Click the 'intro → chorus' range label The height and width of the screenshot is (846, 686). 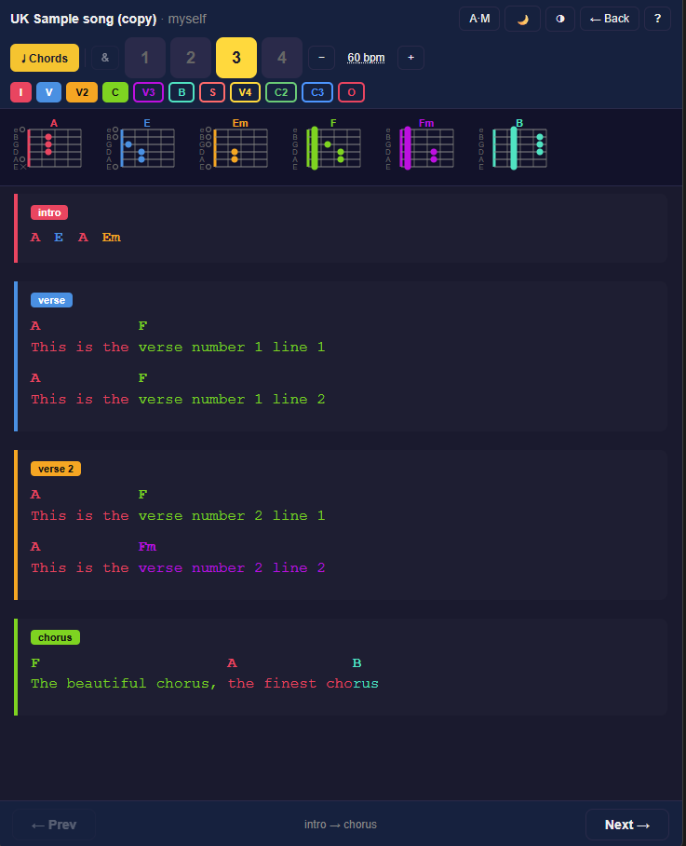coord(341,825)
